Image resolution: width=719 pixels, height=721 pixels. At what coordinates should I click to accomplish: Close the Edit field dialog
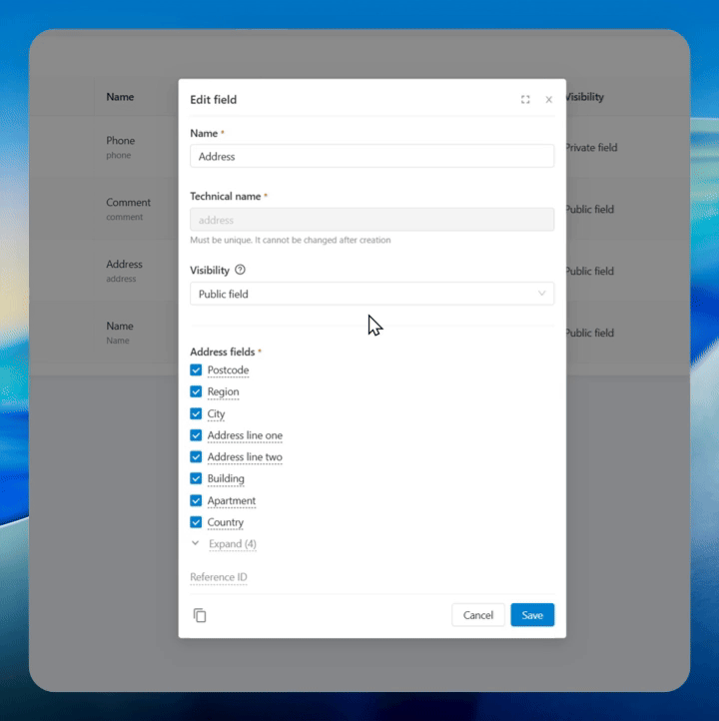(x=548, y=99)
